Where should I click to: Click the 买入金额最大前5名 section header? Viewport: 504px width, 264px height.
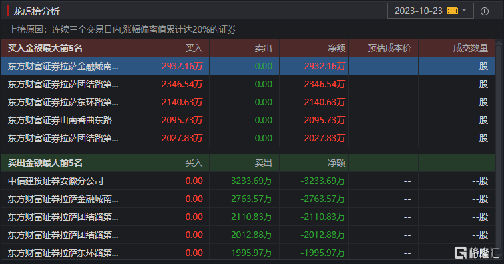pos(45,48)
